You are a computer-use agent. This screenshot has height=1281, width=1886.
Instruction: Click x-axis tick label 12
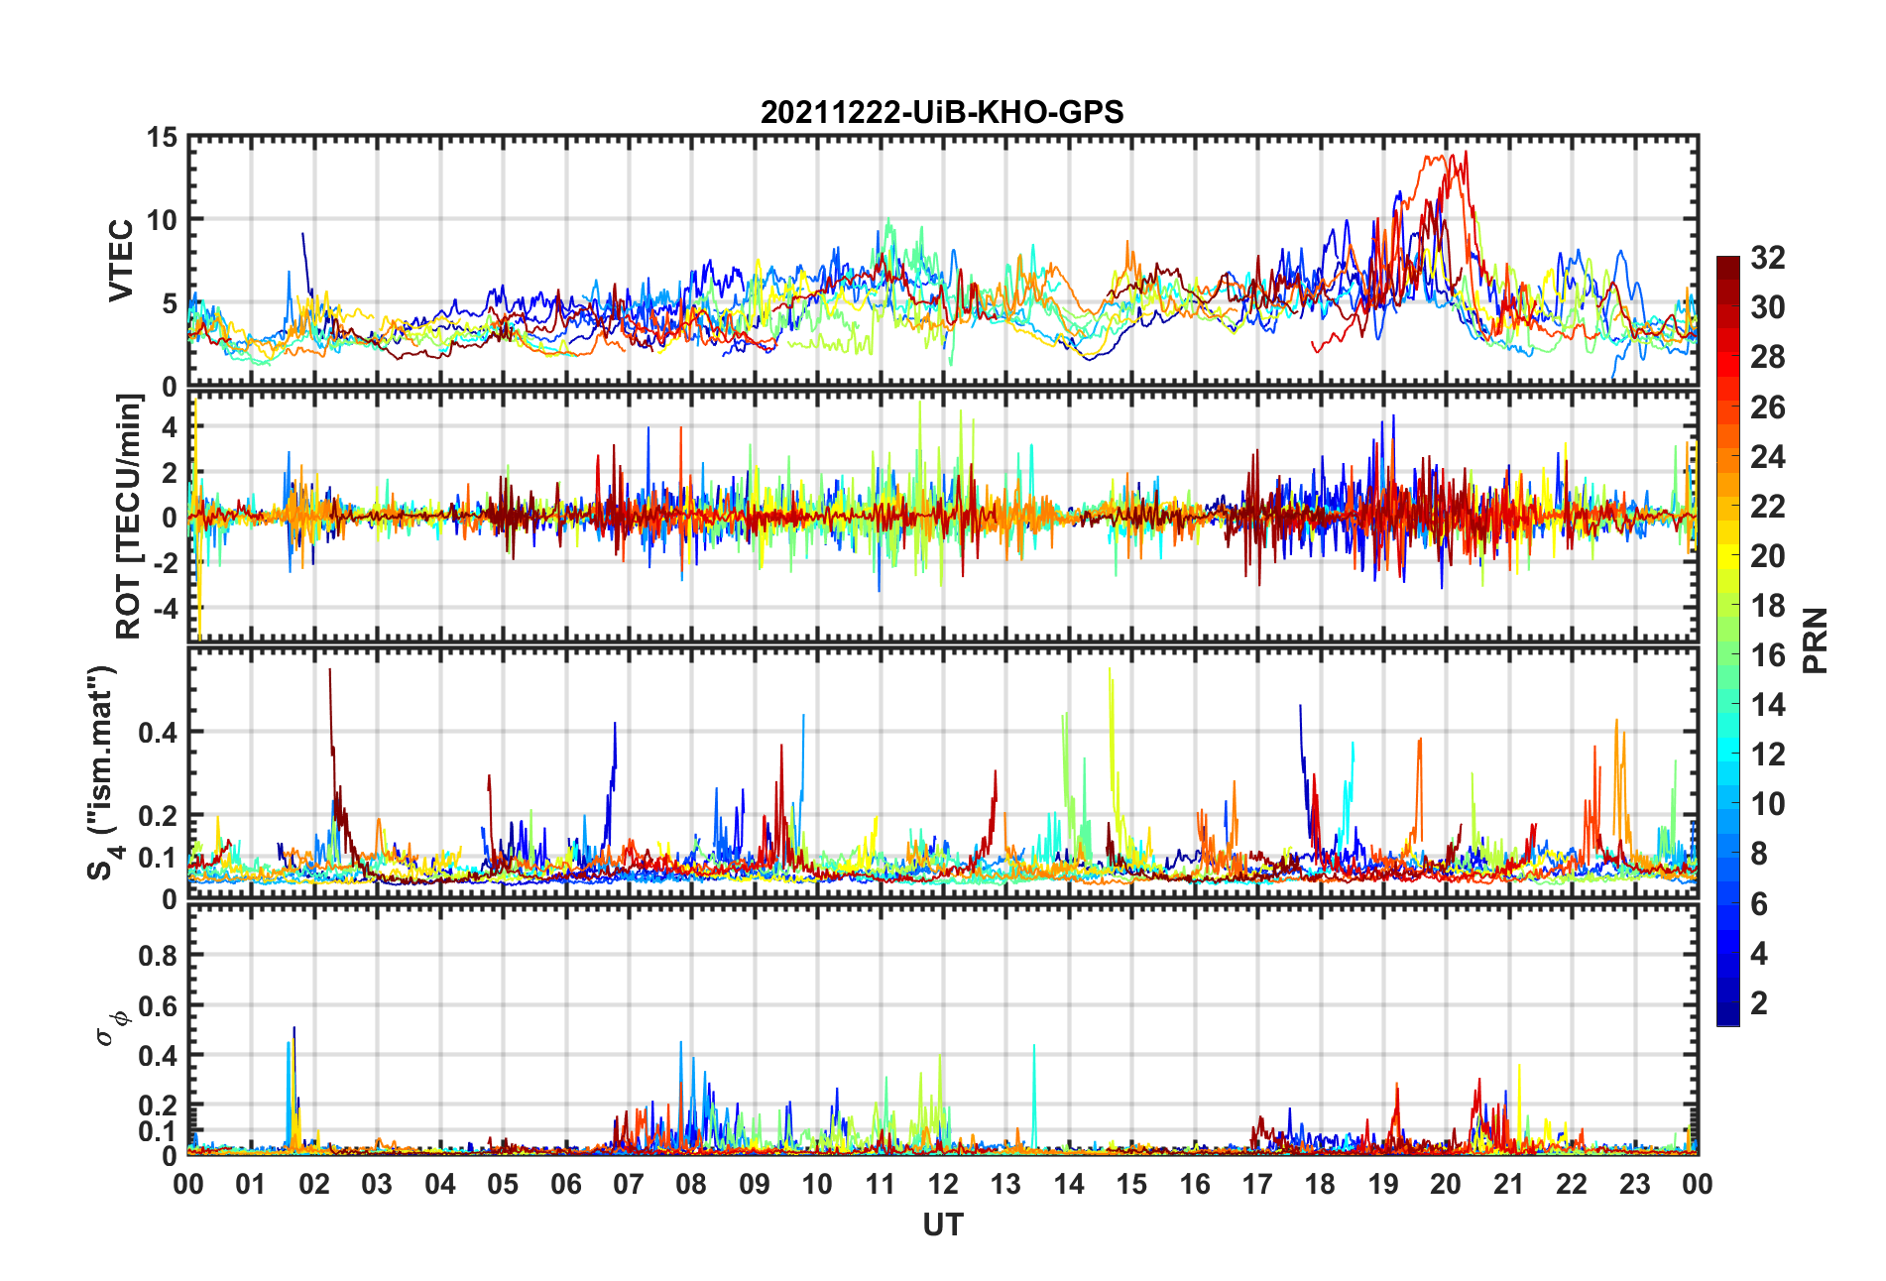943,1185
